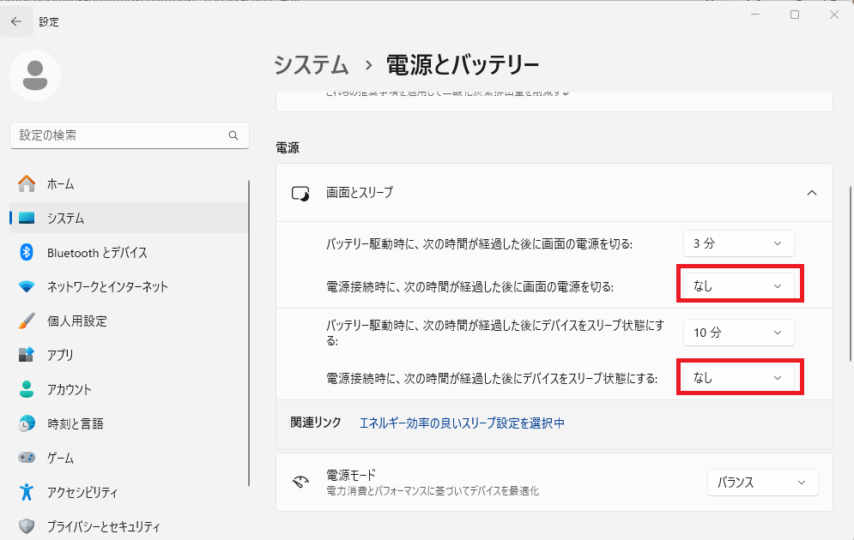Click the back arrow icon
Viewport: 854px width, 540px height.
click(16, 21)
